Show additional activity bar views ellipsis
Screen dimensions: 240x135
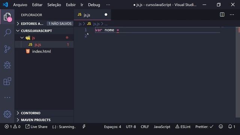[x=7, y=97]
